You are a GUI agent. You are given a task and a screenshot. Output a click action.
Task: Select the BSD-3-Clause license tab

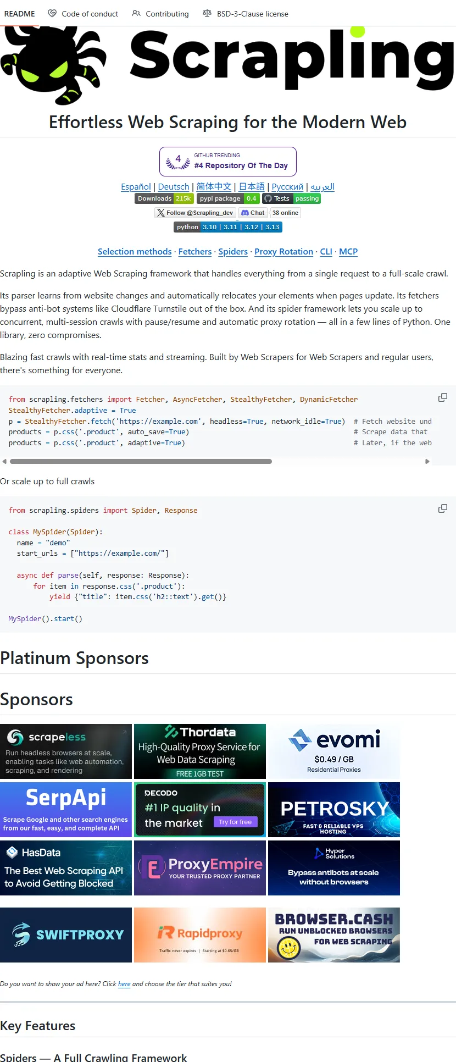[x=246, y=14]
